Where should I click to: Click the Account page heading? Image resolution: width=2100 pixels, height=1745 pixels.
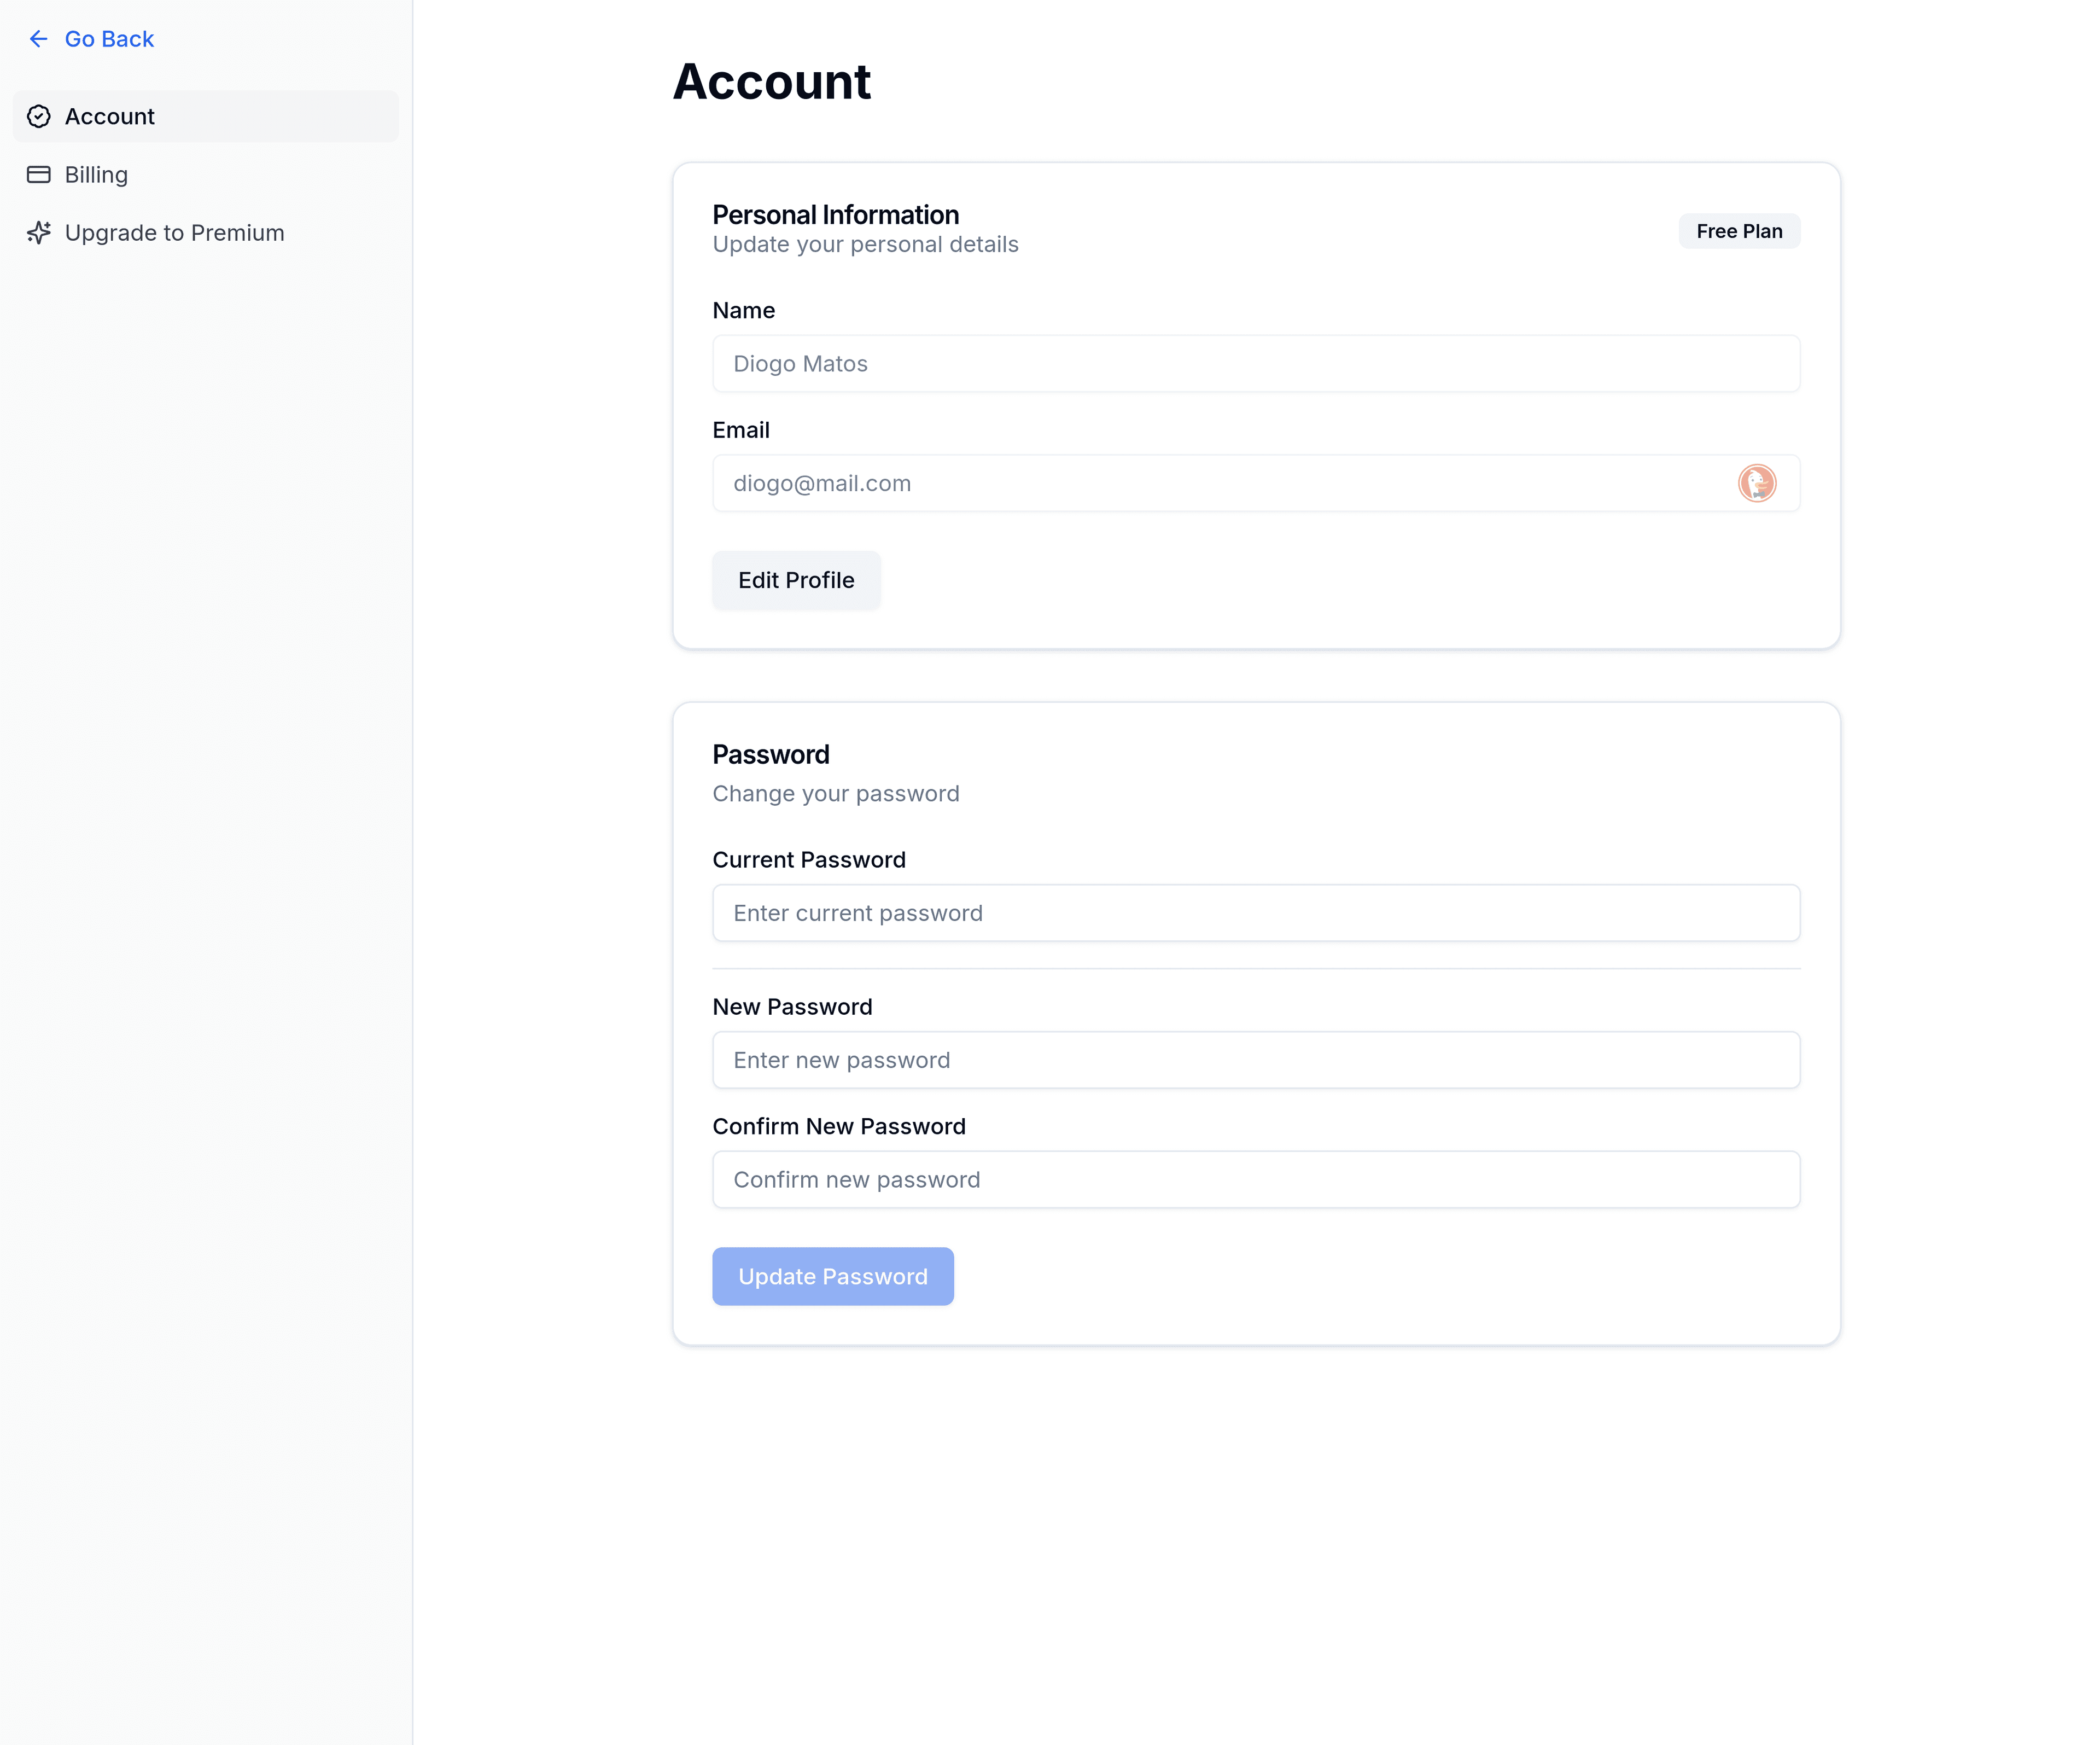click(x=771, y=81)
